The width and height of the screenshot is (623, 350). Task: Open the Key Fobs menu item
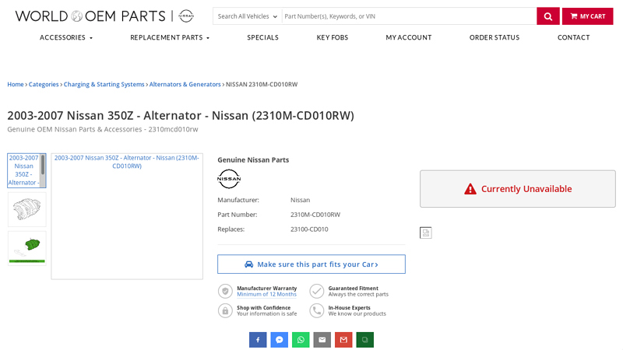[x=332, y=37]
